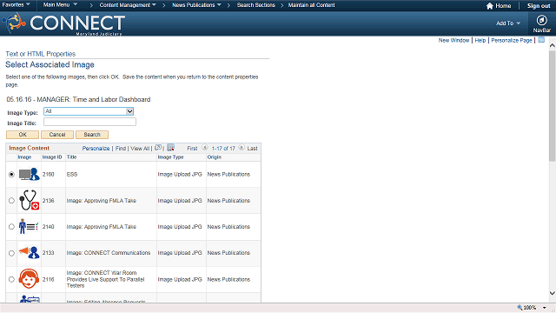
Task: Select radio for CONNECT Communications image
Action: click(11, 253)
